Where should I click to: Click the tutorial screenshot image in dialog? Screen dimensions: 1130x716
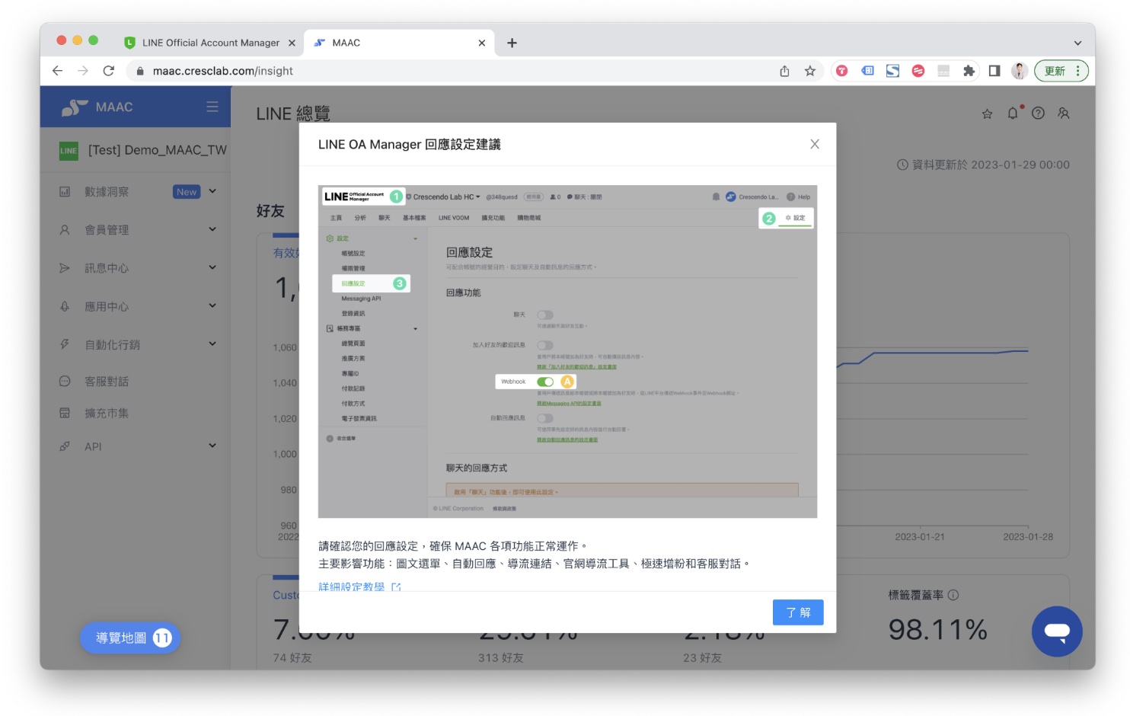[x=567, y=351]
